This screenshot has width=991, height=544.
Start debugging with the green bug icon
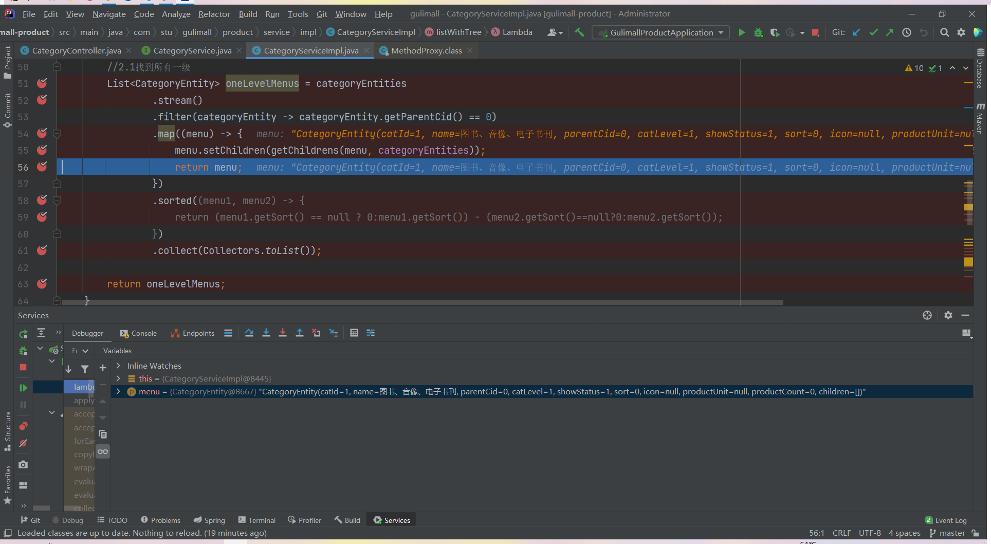758,32
